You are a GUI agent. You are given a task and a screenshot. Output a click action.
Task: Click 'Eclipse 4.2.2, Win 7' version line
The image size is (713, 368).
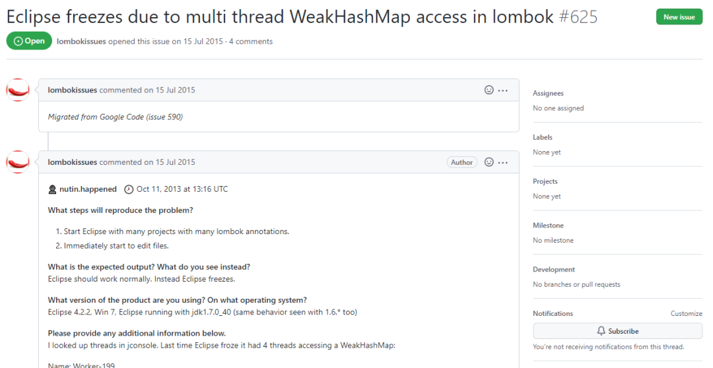tap(203, 312)
